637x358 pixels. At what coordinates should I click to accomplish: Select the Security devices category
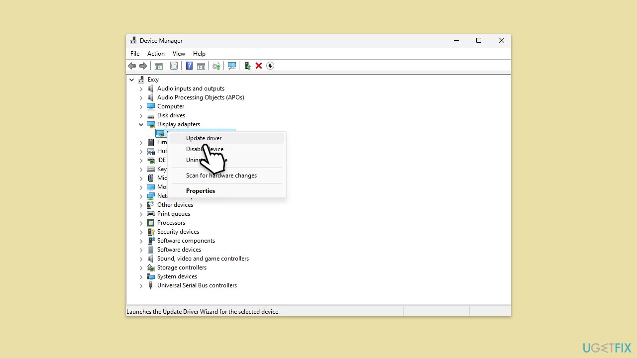178,232
